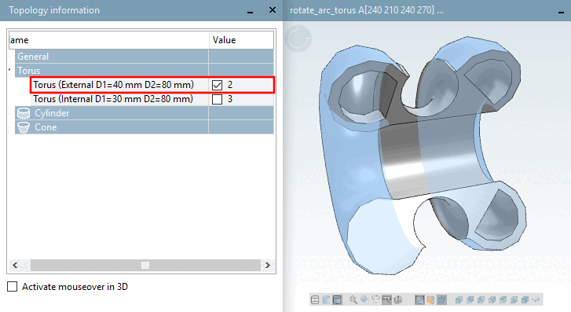Select the front view cube icon
This screenshot has height=312, width=571.
459,299
